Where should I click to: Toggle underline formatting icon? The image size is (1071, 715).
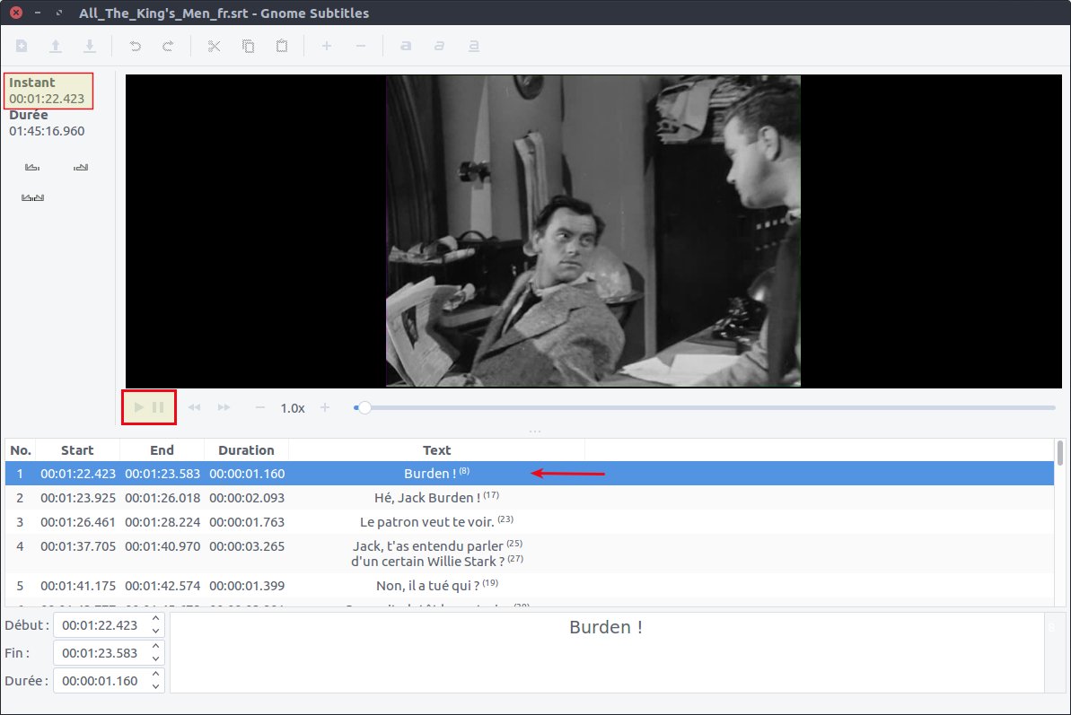(x=473, y=46)
